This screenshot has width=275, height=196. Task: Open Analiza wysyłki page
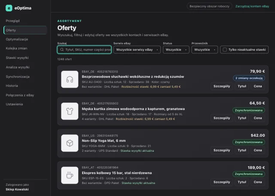25,67
